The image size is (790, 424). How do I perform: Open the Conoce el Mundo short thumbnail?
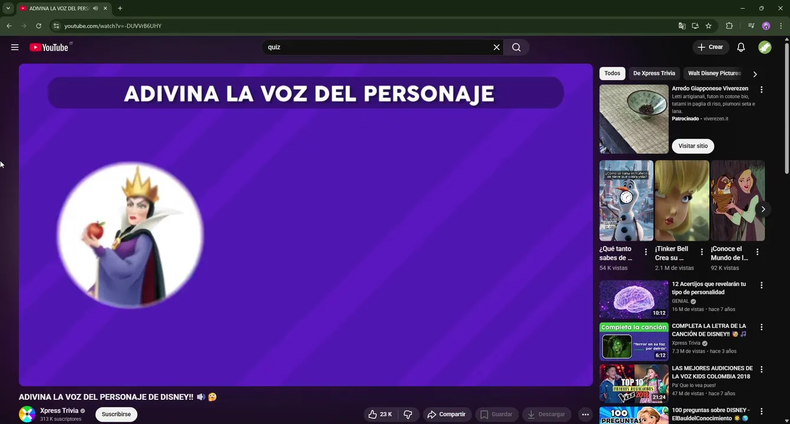click(737, 201)
